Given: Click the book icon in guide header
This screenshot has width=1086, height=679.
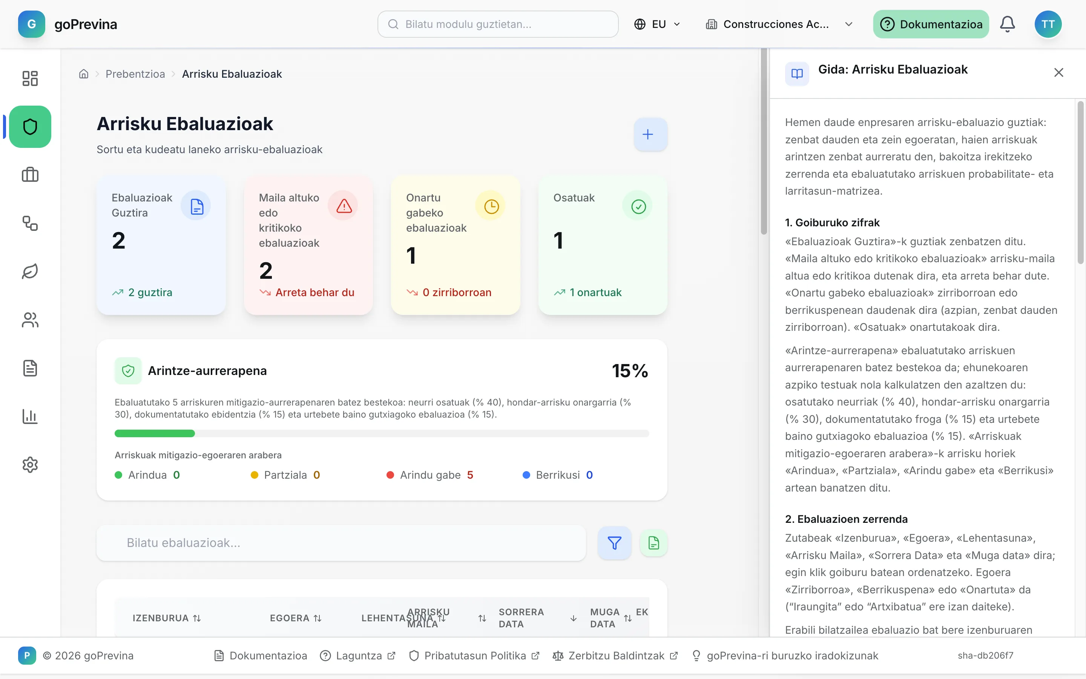Looking at the screenshot, I should pyautogui.click(x=797, y=73).
